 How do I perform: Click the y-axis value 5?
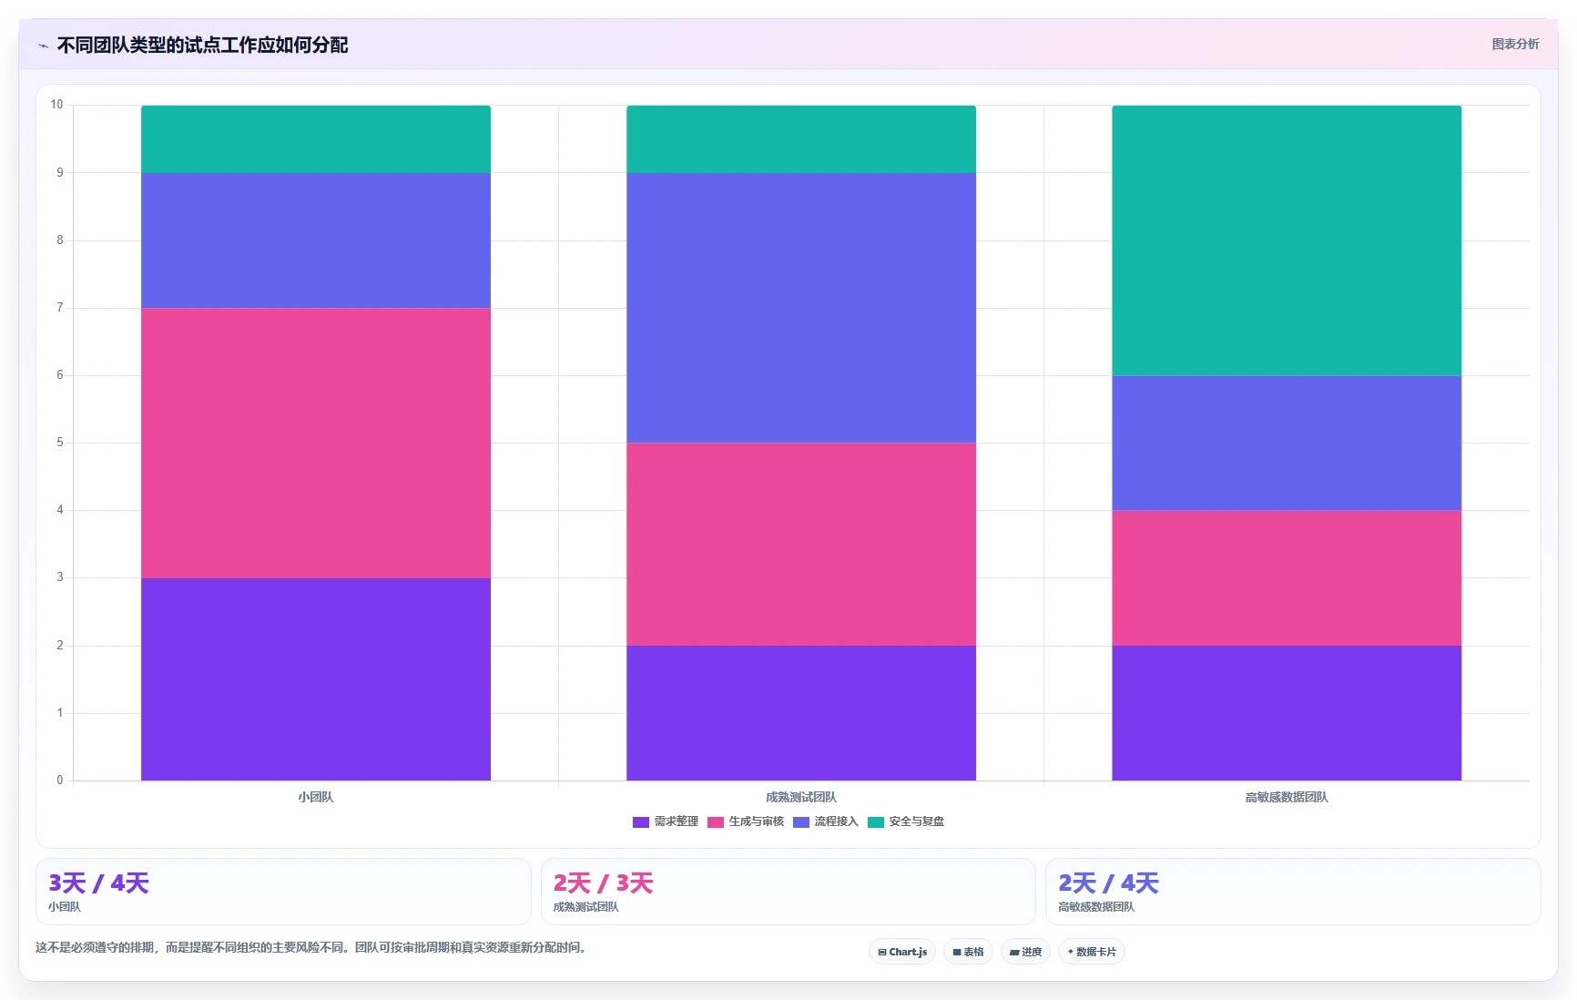(60, 443)
